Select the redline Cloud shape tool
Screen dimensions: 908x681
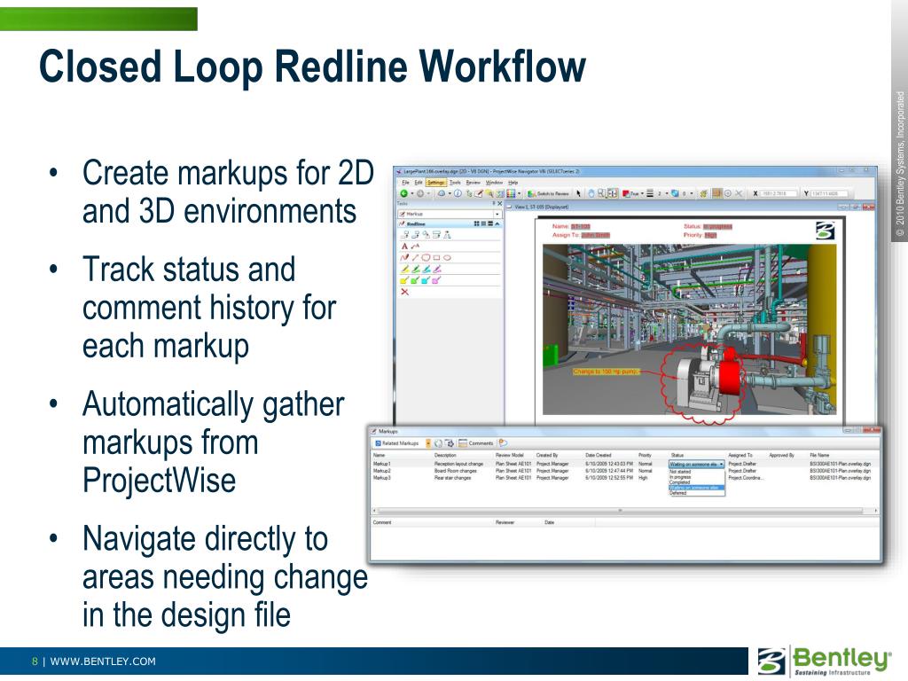426,258
